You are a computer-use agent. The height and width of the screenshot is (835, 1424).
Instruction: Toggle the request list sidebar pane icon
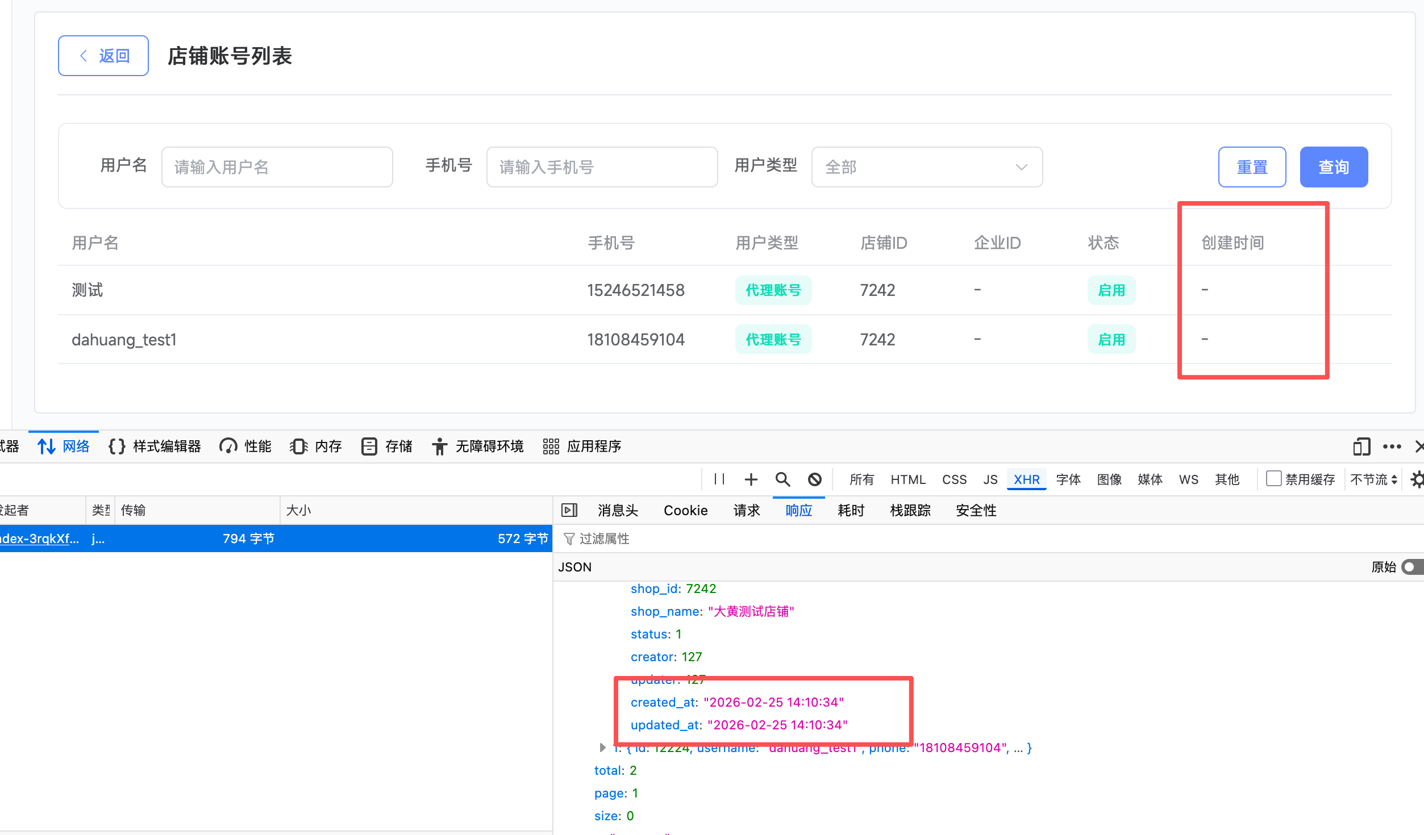pos(569,510)
